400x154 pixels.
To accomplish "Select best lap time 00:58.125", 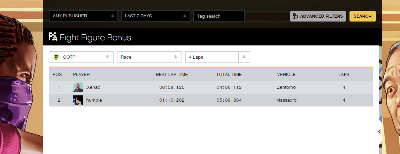I will 172,87.
